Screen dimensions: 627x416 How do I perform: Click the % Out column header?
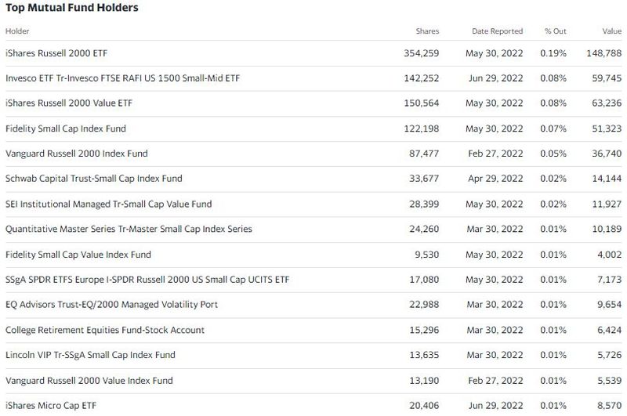tap(555, 31)
